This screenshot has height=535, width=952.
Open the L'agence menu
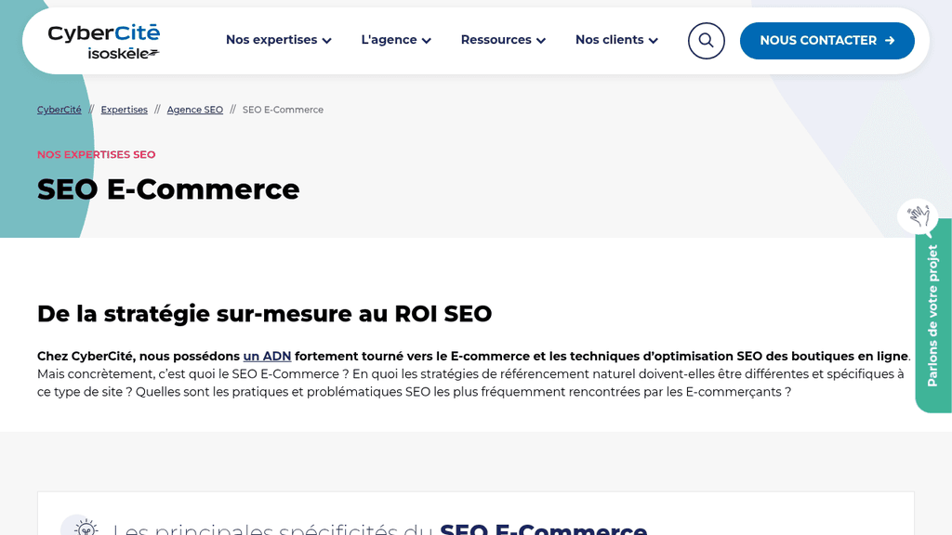pos(396,40)
